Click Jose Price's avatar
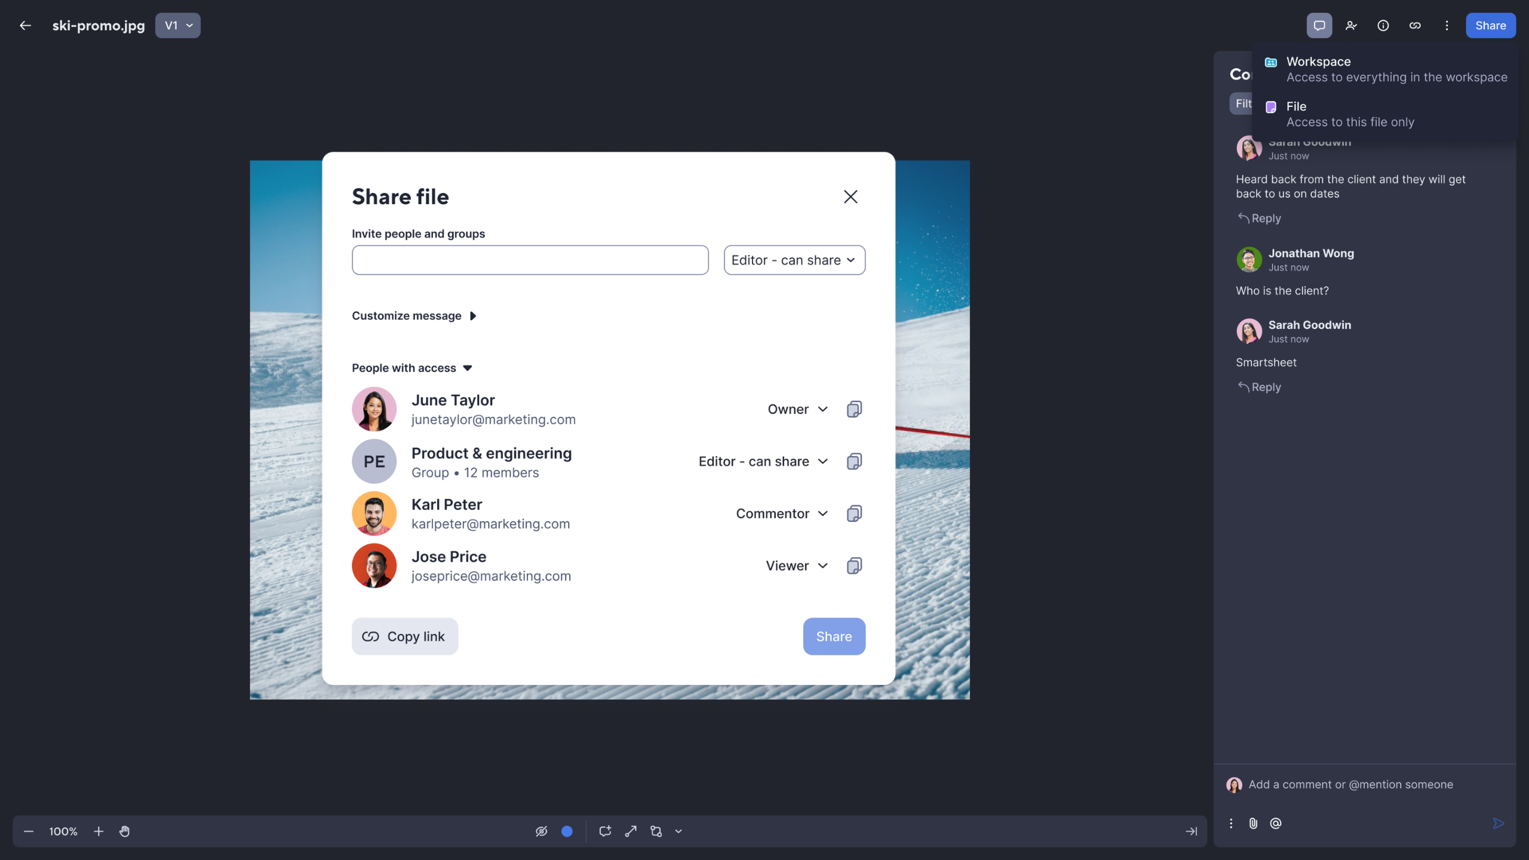 (374, 566)
